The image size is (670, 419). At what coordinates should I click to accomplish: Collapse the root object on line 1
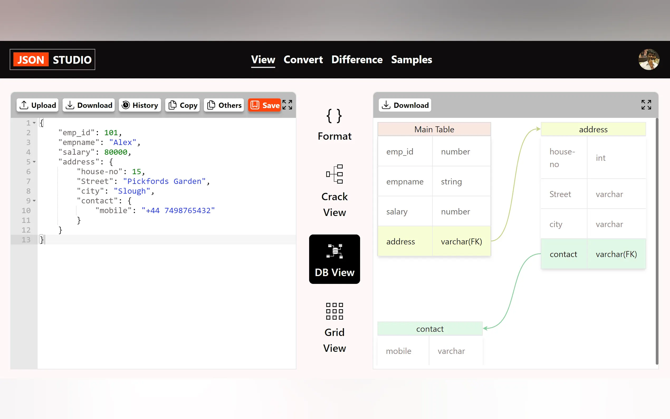34,123
